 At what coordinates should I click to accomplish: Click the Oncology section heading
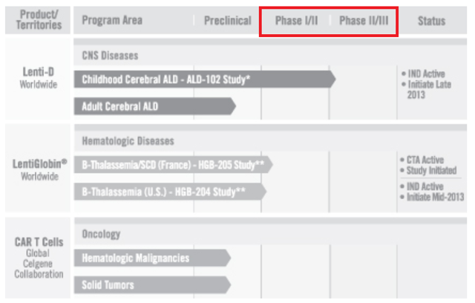point(101,234)
